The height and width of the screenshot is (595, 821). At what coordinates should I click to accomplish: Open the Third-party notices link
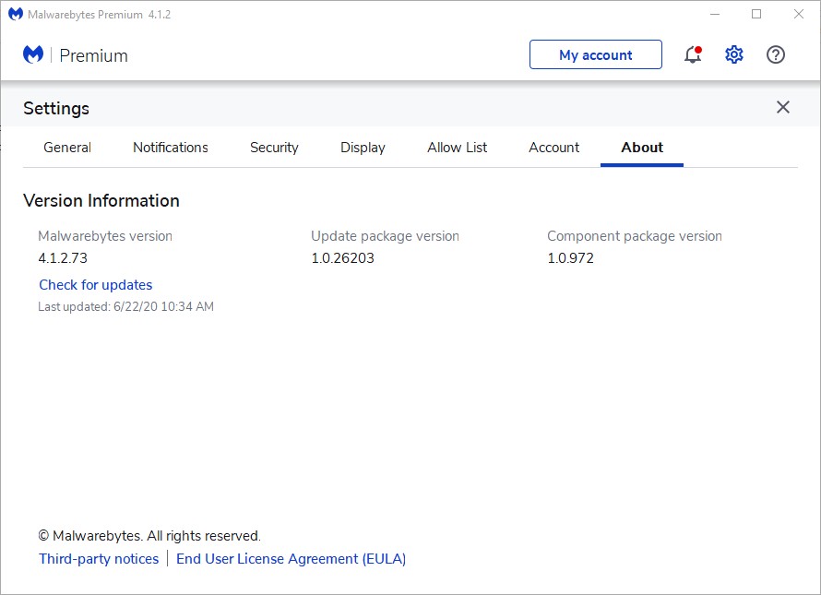[x=99, y=559]
